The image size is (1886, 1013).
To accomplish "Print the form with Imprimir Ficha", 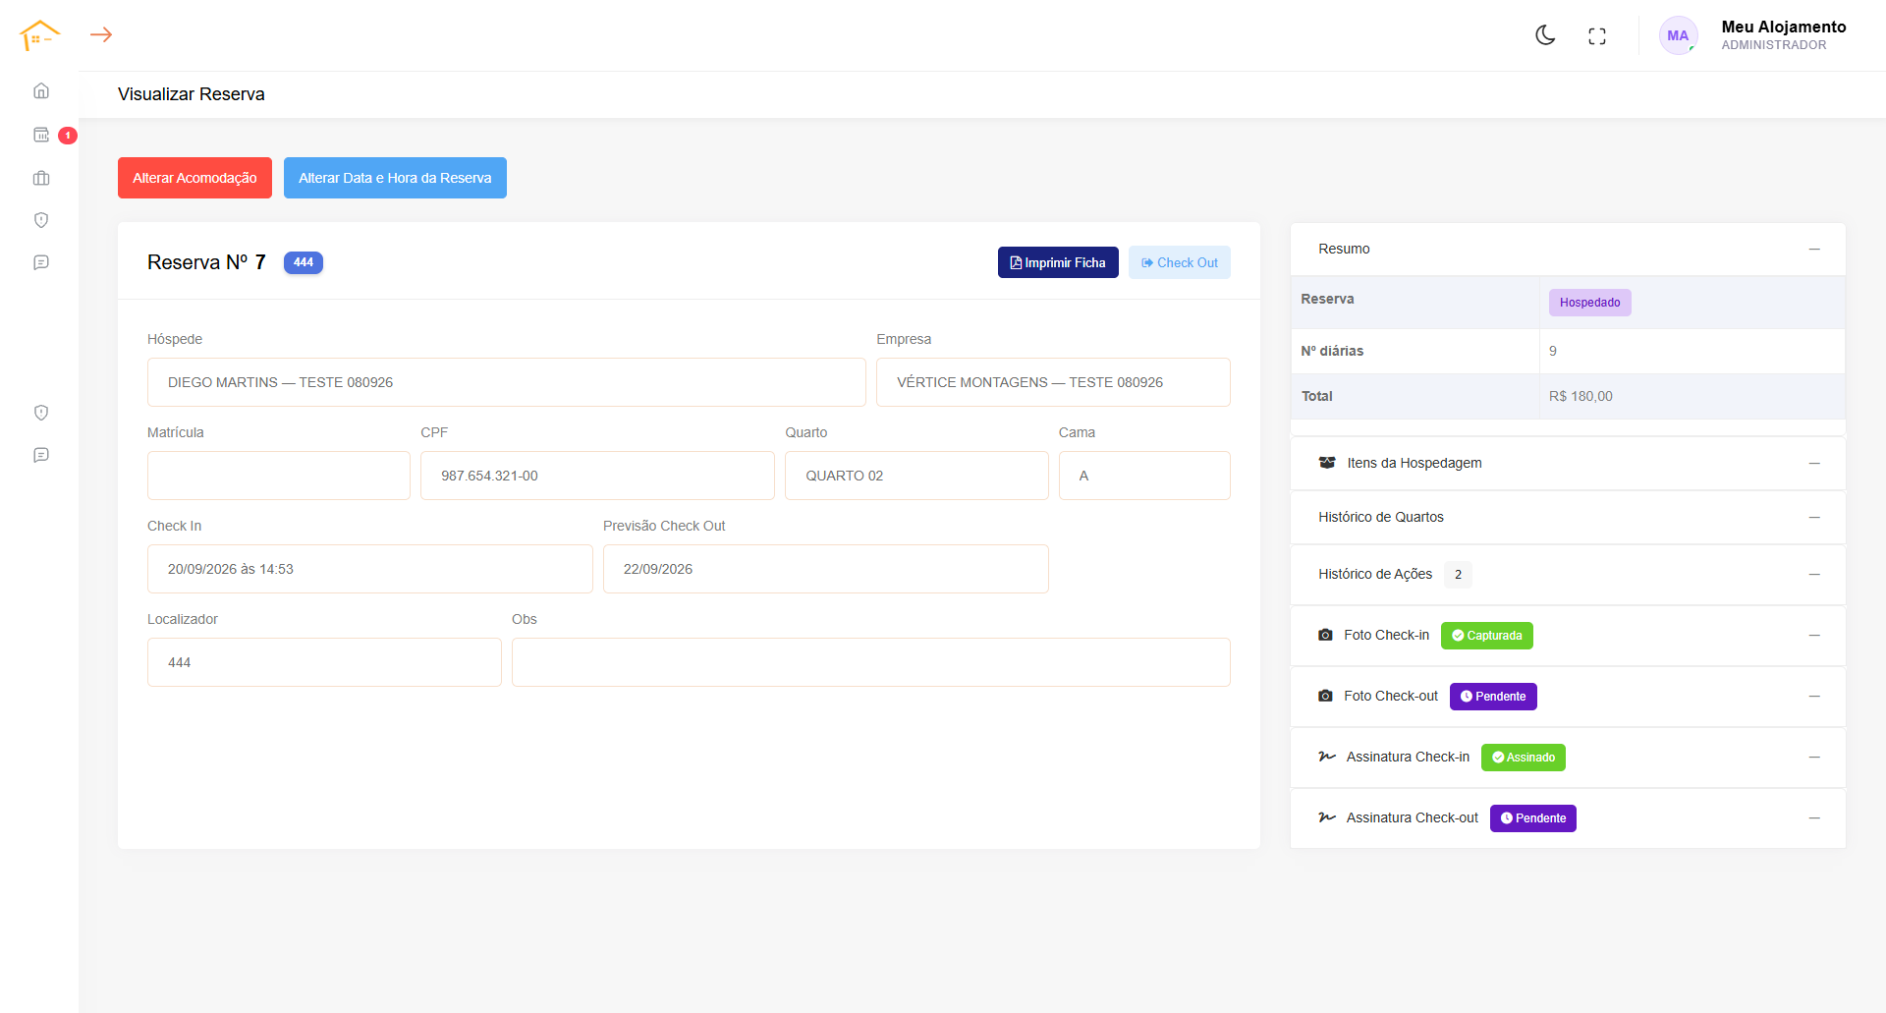I will tap(1058, 262).
